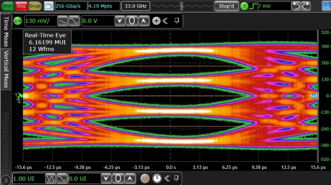Click the clock timebase icon

[x=157, y=179]
